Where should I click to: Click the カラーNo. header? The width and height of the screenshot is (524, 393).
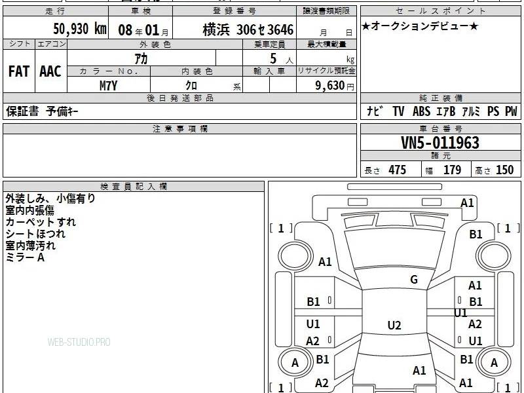(x=109, y=71)
